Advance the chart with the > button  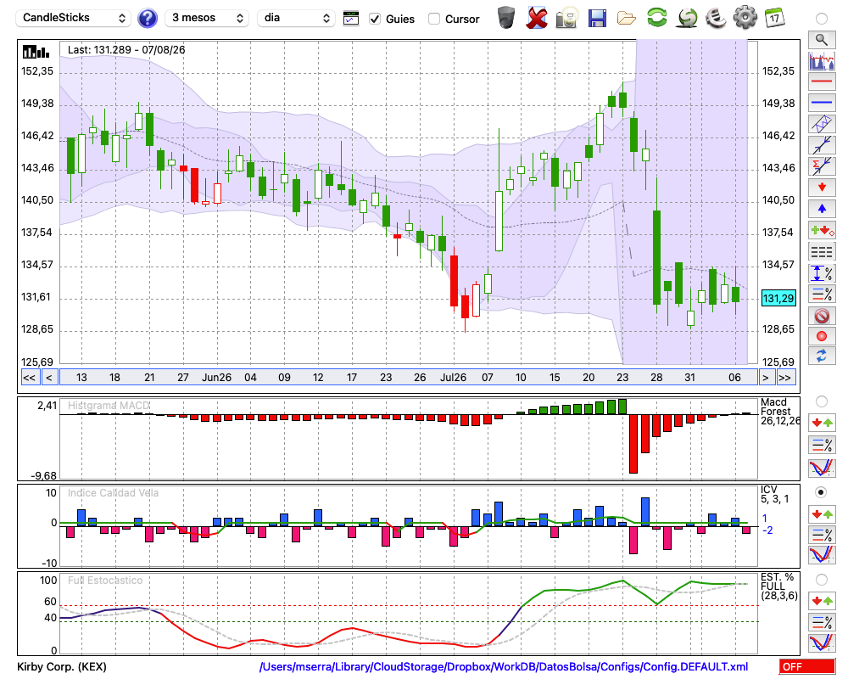[765, 378]
